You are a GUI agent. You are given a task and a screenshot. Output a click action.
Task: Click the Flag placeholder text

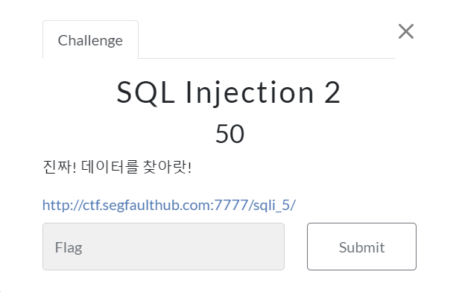tap(69, 248)
